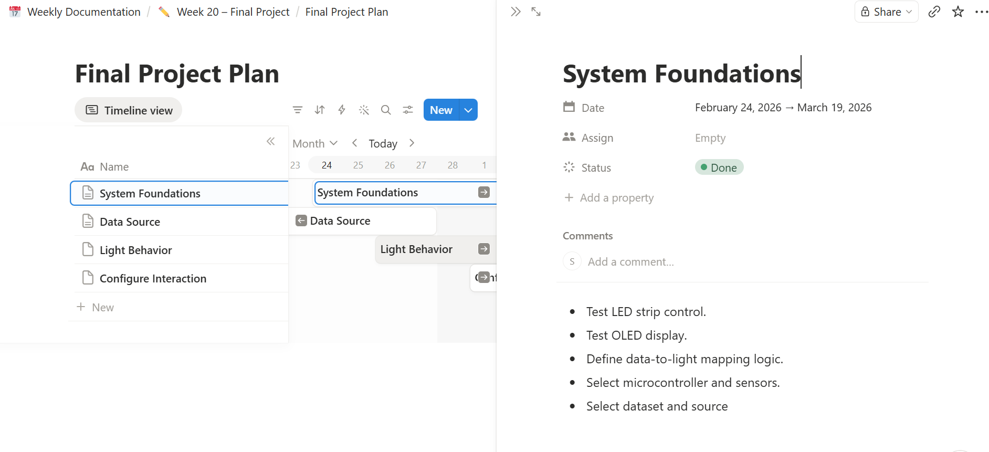Click the Empty Assign value
The height and width of the screenshot is (452, 989).
point(710,138)
